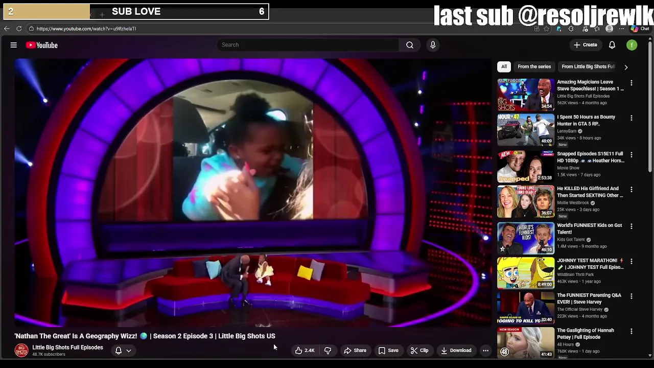Click 'WildBrain Thrill Park' channel name
This screenshot has height=368, width=654.
(x=575, y=274)
